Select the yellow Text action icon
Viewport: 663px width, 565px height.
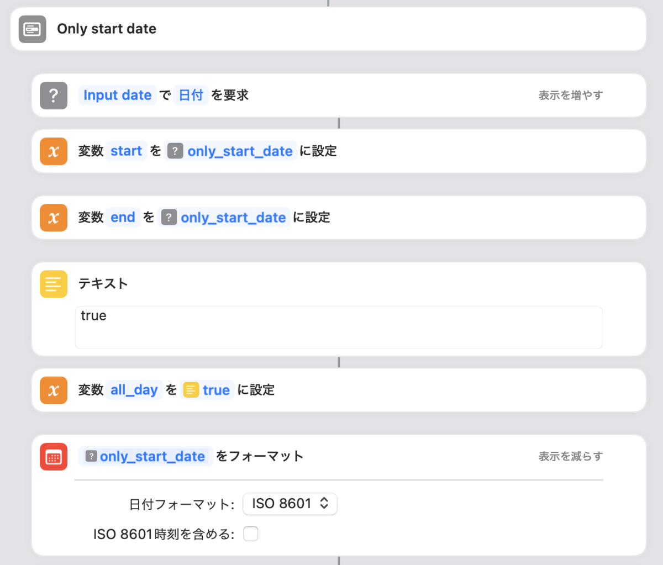pos(52,284)
